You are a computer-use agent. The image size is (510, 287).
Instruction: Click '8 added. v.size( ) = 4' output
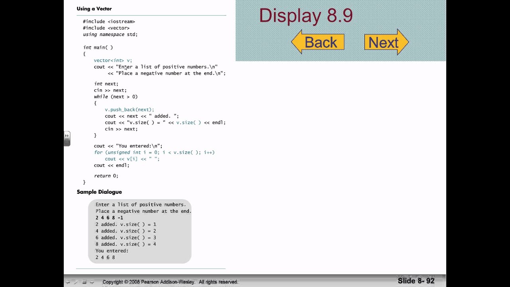click(x=126, y=244)
